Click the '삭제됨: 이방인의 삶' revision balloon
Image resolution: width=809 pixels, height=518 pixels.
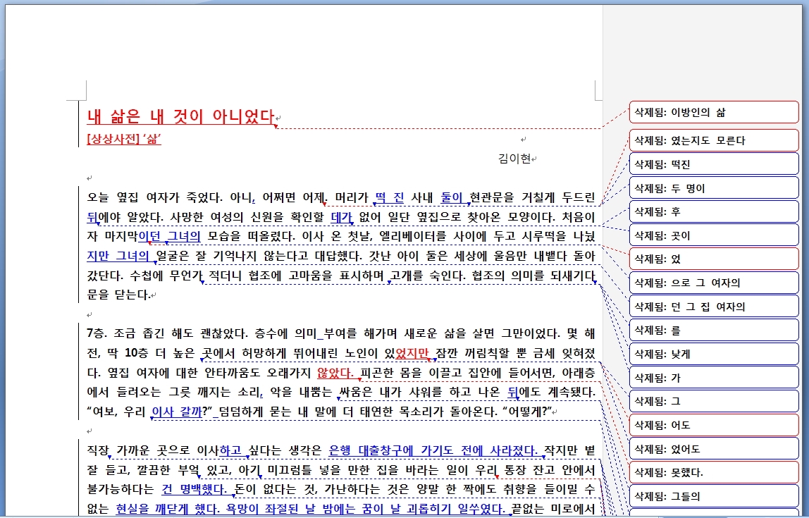[x=713, y=112]
